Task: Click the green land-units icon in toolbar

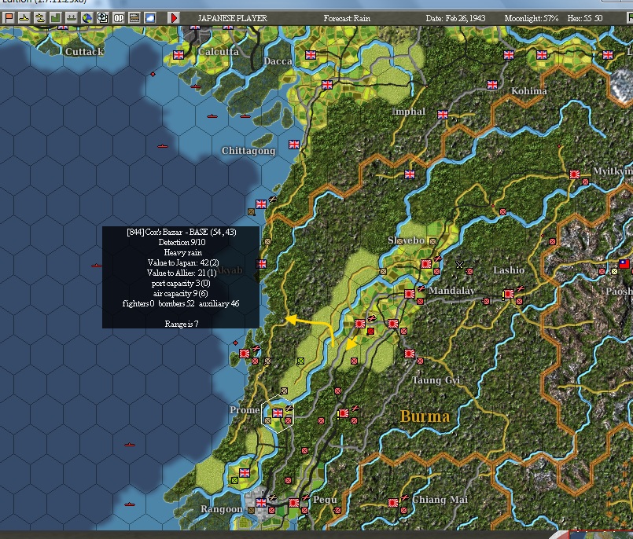Action: click(55, 18)
